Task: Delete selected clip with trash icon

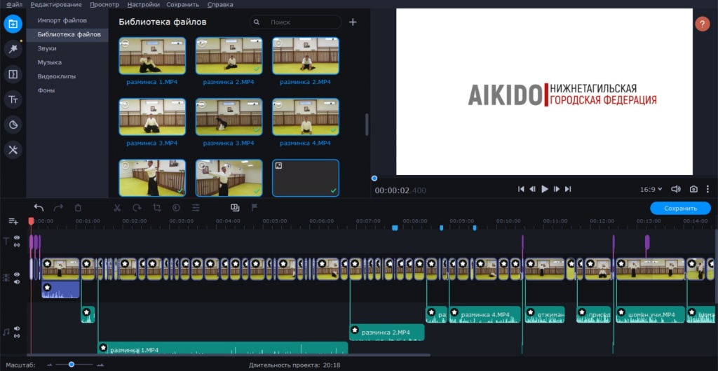Action: tap(78, 208)
